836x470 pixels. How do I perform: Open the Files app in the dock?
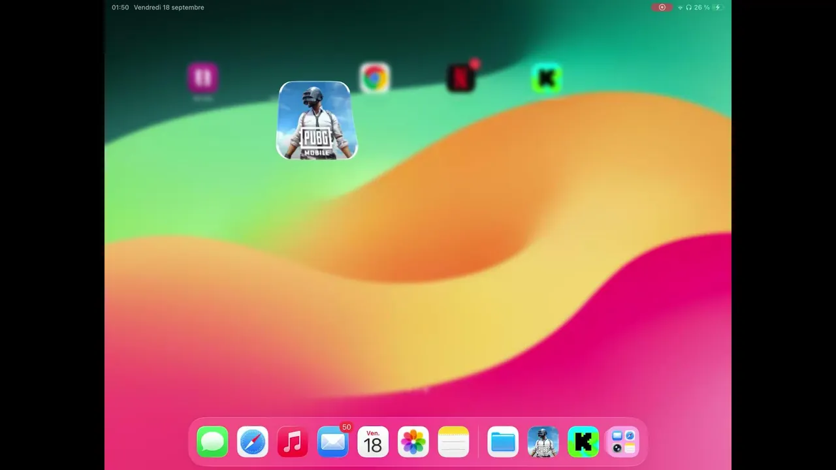coord(503,442)
